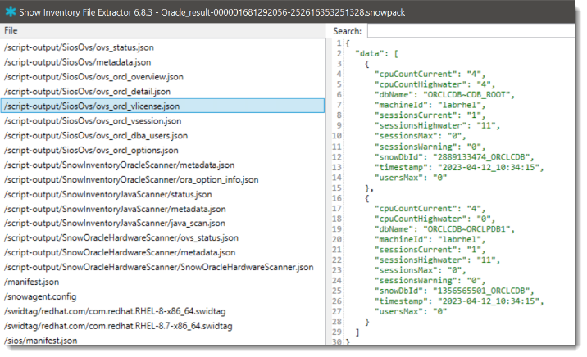Click the Snow snowflake app icon
The height and width of the screenshot is (357, 587).
[x=11, y=11]
